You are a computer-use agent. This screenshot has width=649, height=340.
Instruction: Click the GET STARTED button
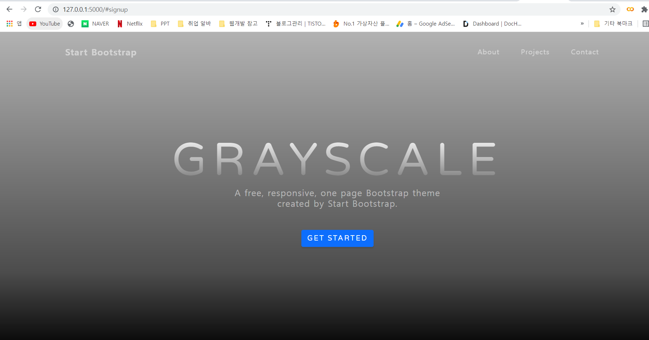[x=337, y=238]
